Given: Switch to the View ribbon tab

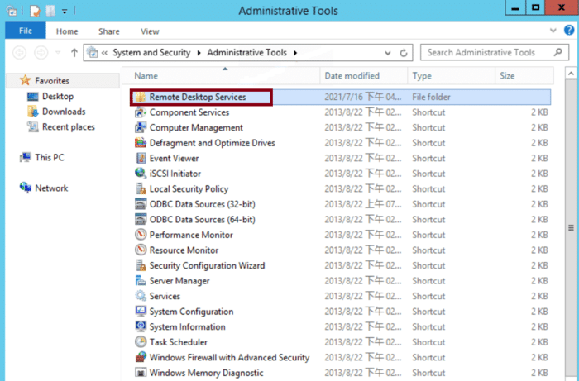Looking at the screenshot, I should point(150,31).
